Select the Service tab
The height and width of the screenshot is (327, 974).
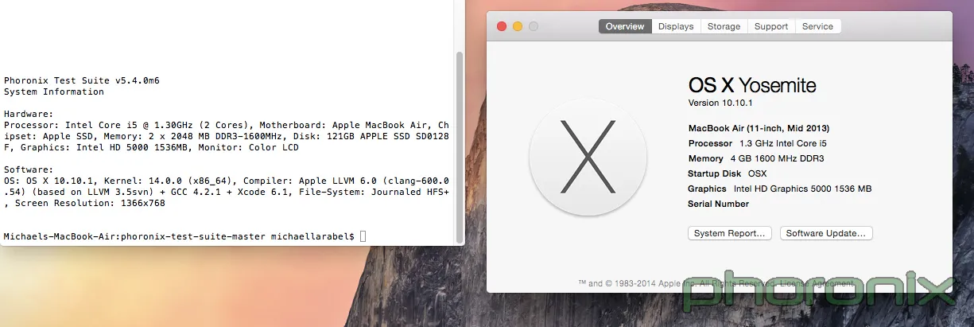tap(817, 26)
